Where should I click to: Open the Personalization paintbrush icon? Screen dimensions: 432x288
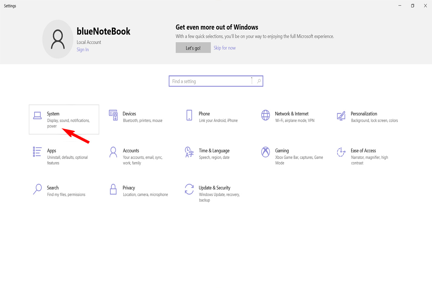pyautogui.click(x=341, y=115)
